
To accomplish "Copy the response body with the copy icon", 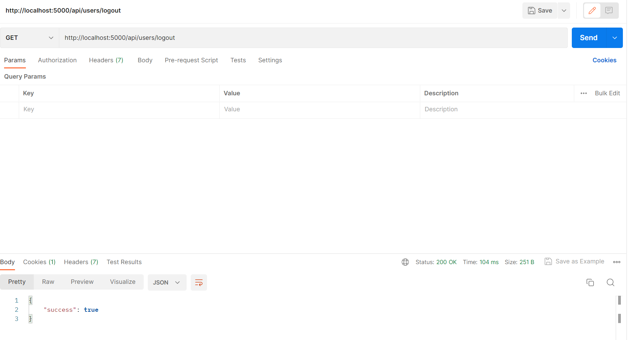I will [x=590, y=282].
